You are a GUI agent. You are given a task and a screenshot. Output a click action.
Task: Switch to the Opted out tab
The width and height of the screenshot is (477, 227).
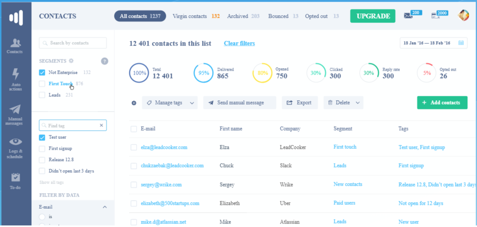pyautogui.click(x=322, y=16)
